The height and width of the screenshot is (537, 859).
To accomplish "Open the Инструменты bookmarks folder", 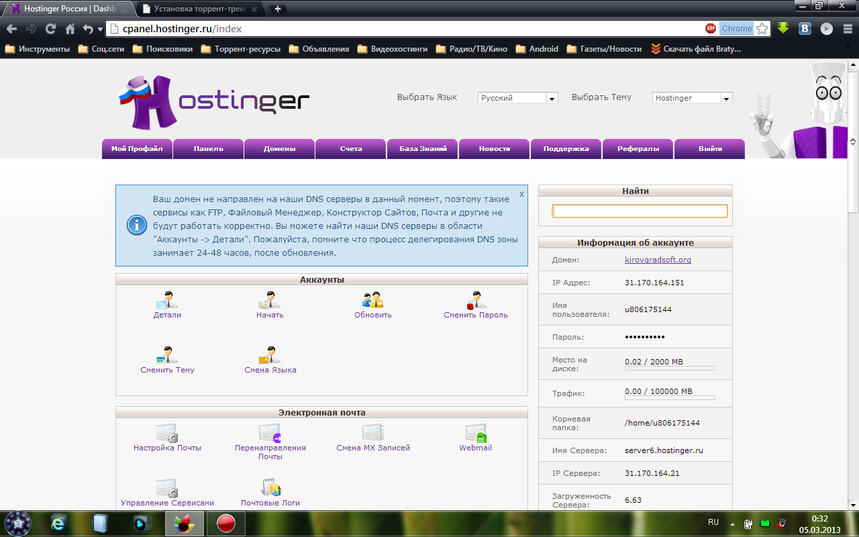I will tap(37, 49).
